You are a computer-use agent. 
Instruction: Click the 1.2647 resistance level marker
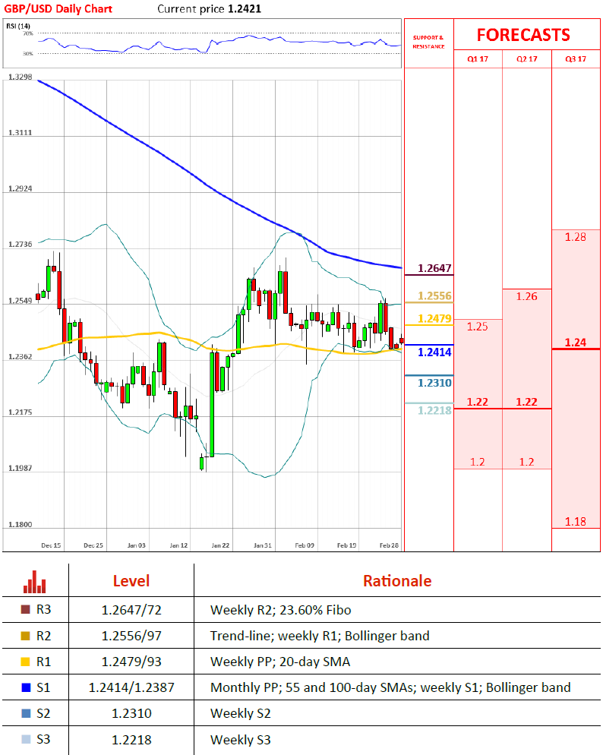click(434, 268)
